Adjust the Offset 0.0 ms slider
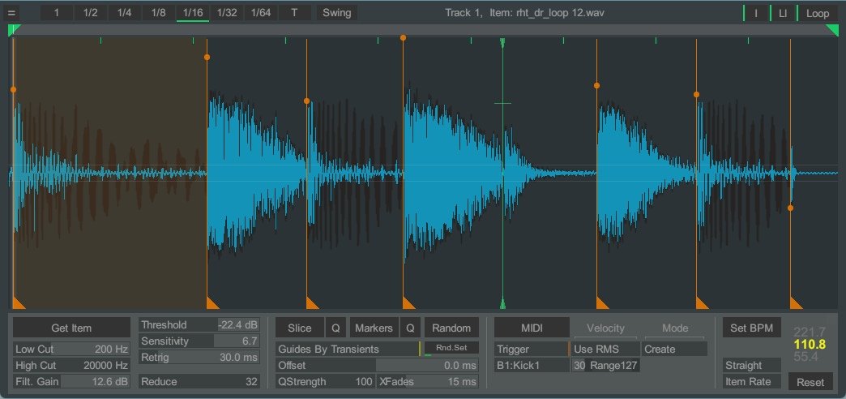846x399 pixels. tap(377, 366)
